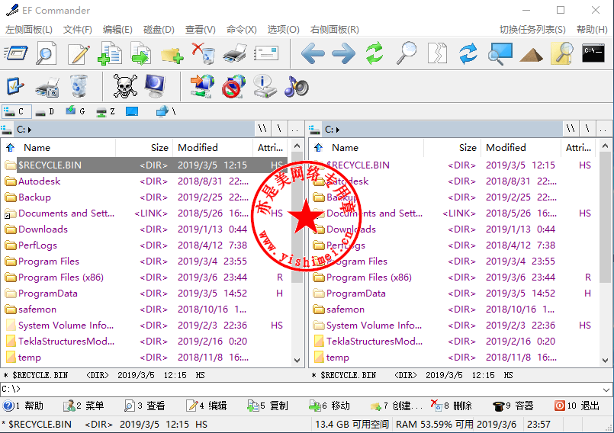This screenshot has width=614, height=433.
Task: Click the move file green arrow icon
Action: [x=141, y=53]
